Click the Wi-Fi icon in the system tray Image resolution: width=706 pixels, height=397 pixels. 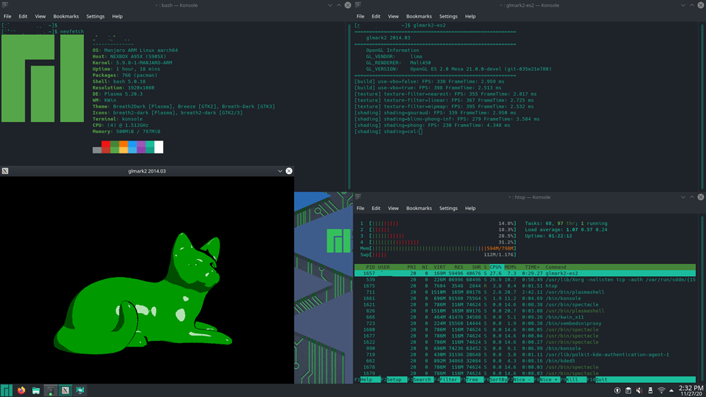(x=660, y=390)
